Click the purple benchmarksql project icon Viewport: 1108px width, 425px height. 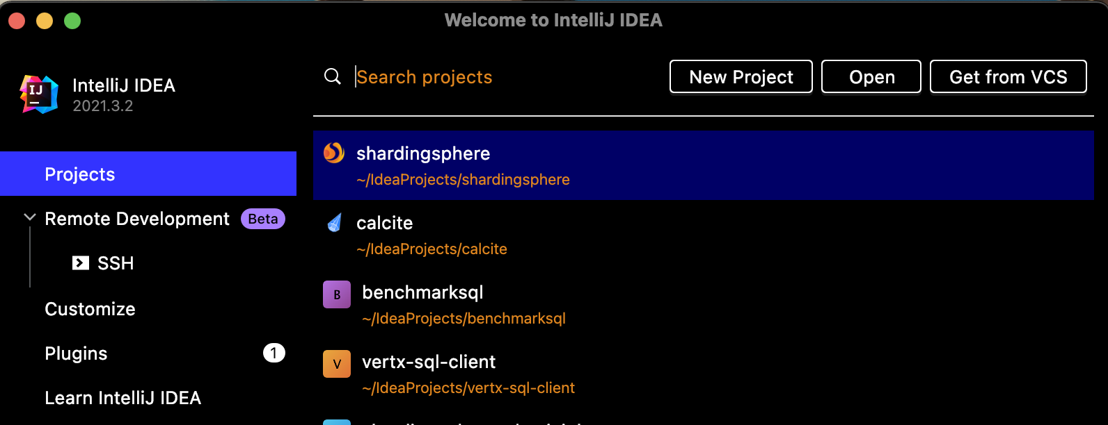[337, 294]
